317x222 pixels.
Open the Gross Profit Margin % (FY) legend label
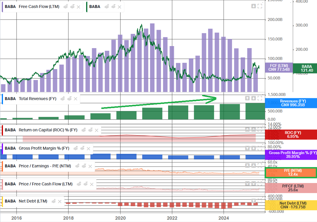coord(44,148)
